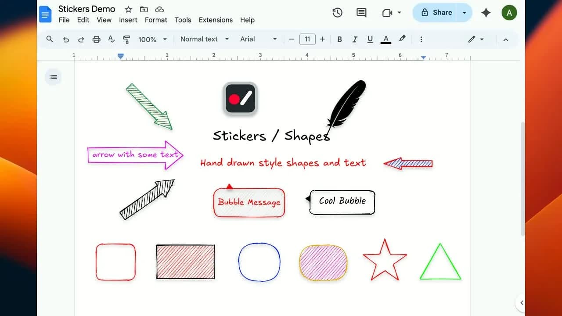562x316 pixels.
Task: Click the Gemini sparkle icon
Action: click(486, 13)
